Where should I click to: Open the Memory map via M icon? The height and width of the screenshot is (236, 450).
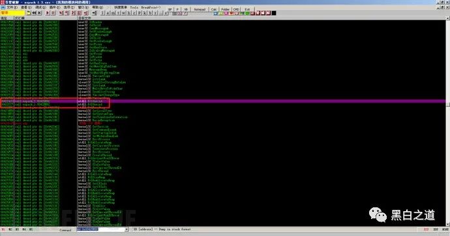[x=113, y=13]
